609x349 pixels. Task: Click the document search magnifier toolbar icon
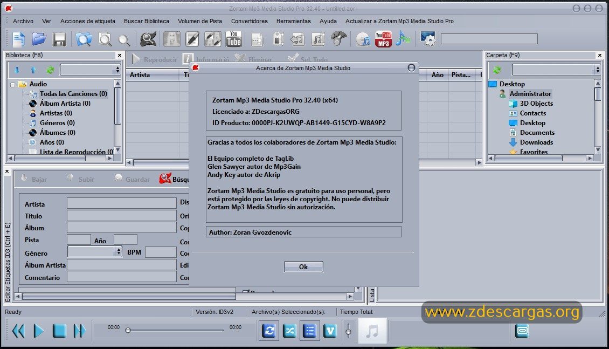[105, 39]
